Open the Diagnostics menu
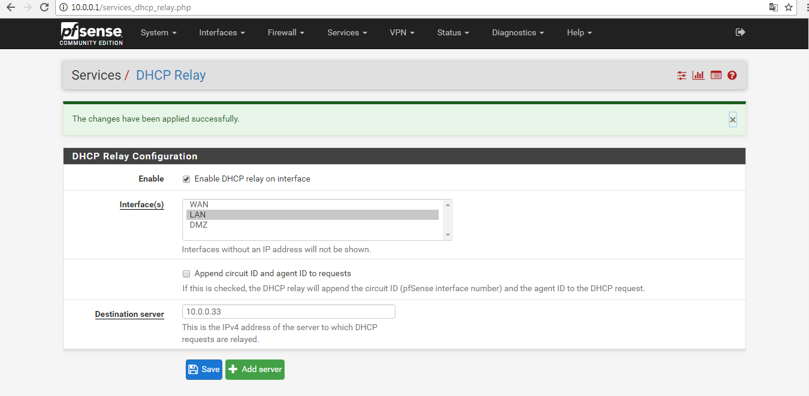Screen dimensions: 809x396 coord(517,32)
